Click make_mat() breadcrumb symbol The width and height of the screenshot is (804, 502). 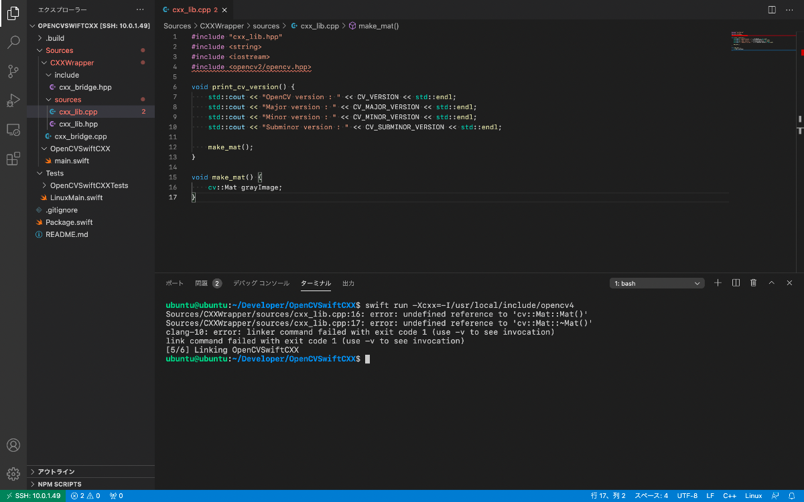374,25
